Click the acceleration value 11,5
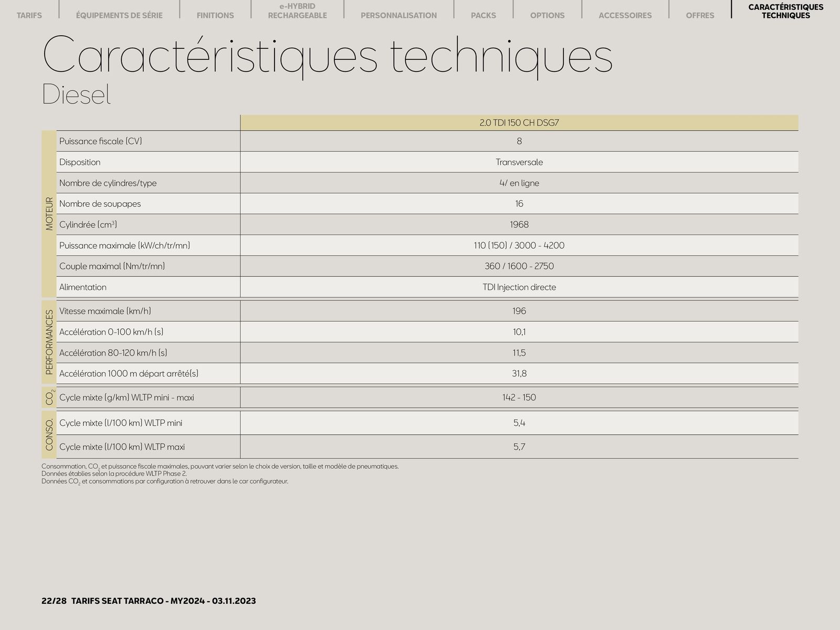This screenshot has height=630, width=840. (x=519, y=353)
